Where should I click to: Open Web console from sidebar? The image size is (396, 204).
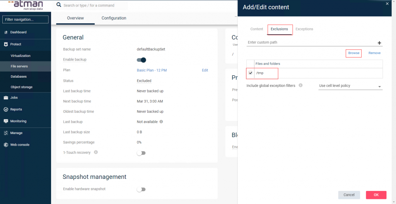pyautogui.click(x=20, y=144)
